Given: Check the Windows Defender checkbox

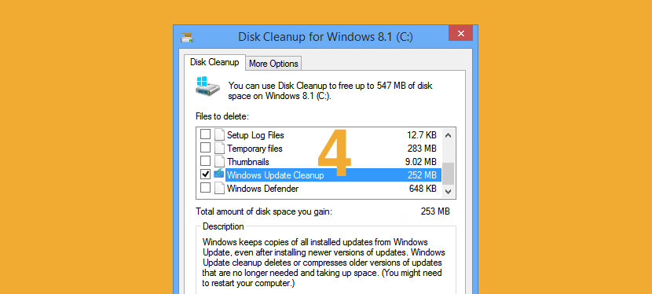Looking at the screenshot, I should [x=205, y=188].
